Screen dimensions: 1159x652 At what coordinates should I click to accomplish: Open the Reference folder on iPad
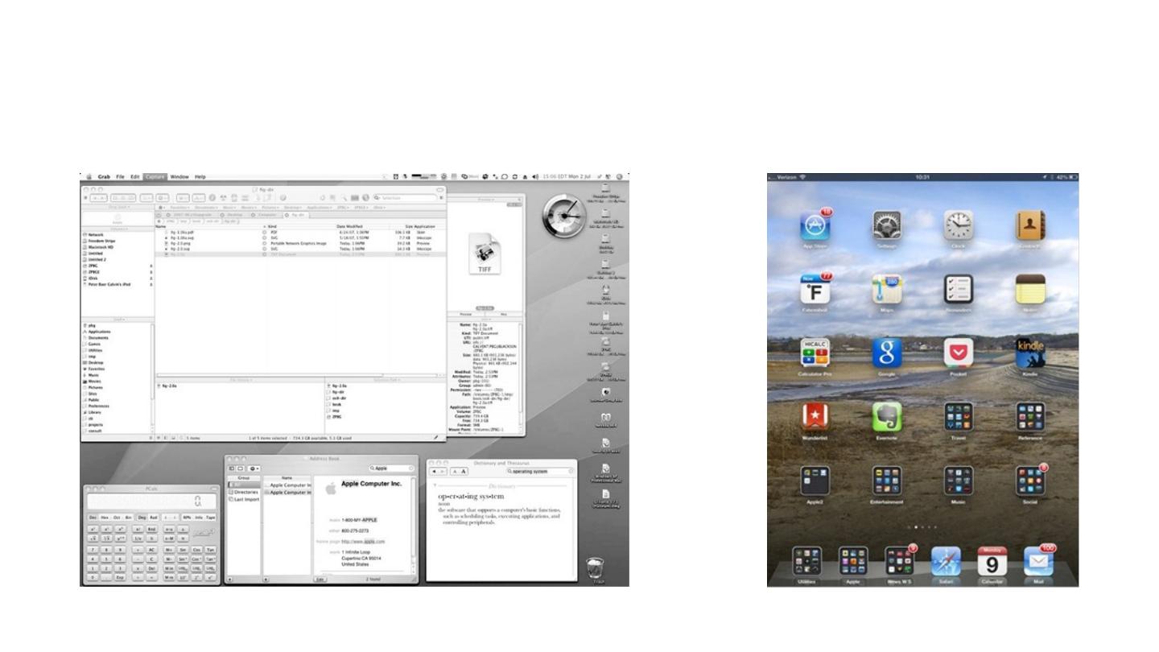pos(1030,417)
